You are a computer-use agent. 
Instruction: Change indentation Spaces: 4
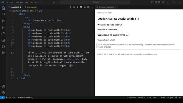tap(141, 98)
